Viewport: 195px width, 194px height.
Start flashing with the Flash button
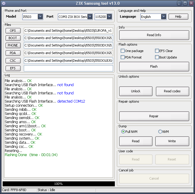tap(154, 66)
